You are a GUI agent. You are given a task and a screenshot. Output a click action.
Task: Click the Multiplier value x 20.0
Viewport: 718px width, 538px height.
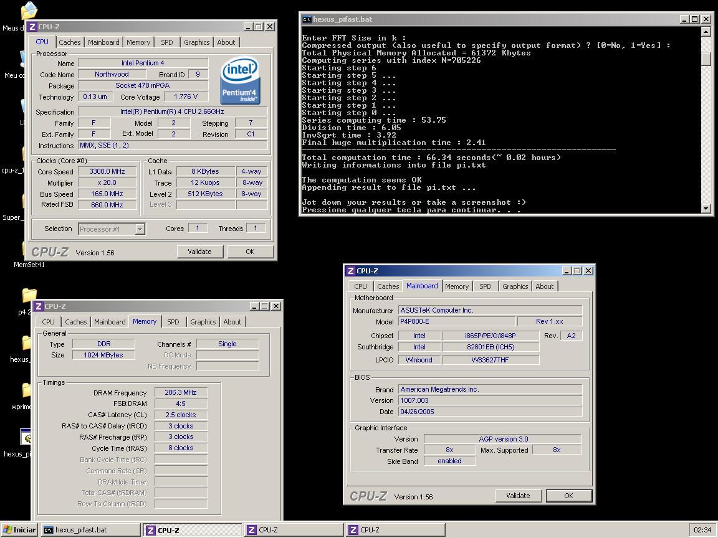pyautogui.click(x=107, y=182)
